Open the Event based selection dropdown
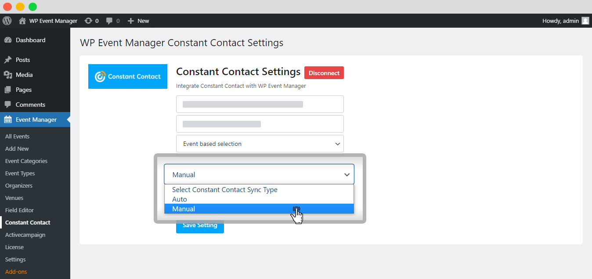592x279 pixels. click(260, 144)
